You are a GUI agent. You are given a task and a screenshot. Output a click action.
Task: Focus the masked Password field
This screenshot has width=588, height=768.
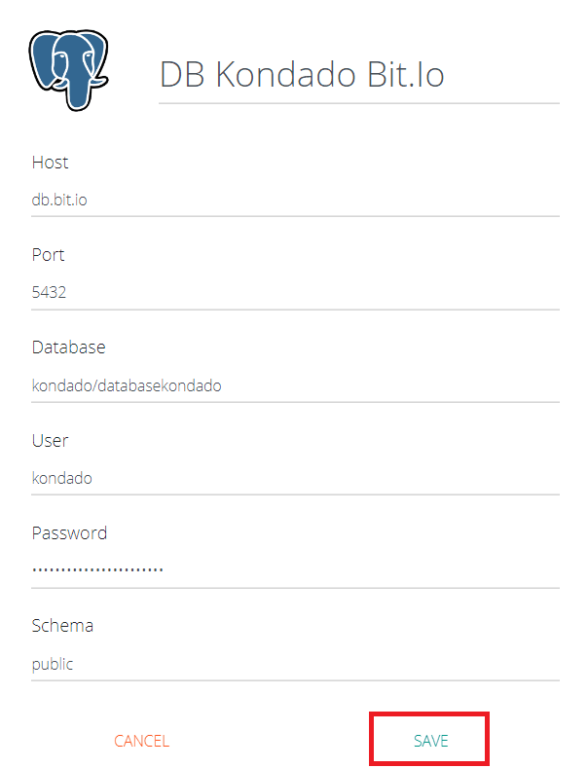[x=295, y=570]
